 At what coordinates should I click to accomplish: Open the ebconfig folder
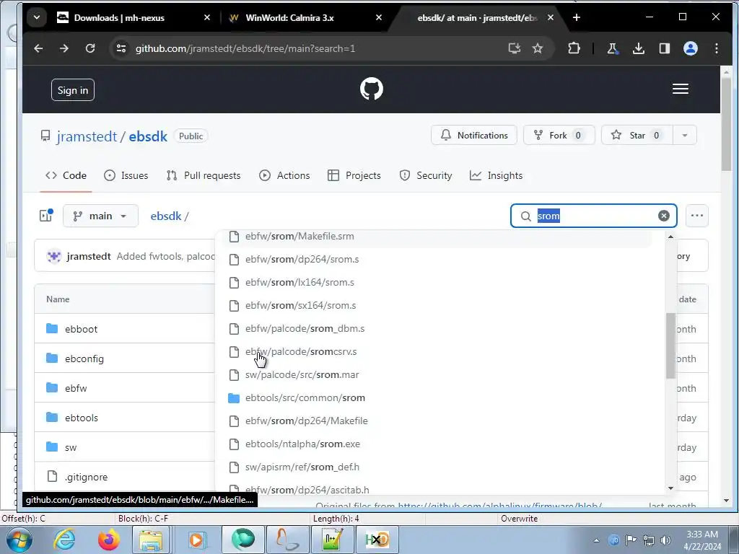point(84,359)
